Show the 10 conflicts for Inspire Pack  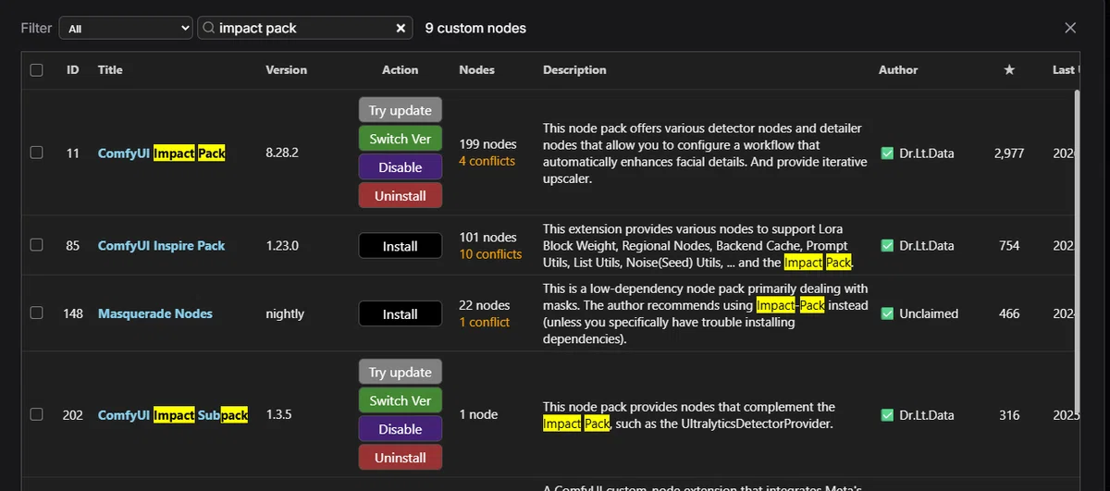pyautogui.click(x=491, y=253)
